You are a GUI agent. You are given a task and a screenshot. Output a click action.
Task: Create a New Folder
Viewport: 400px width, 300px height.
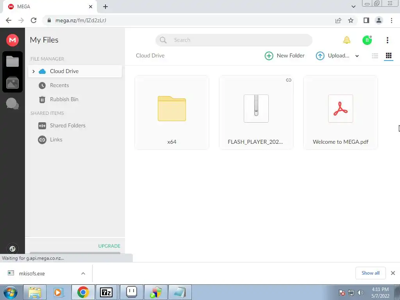(x=285, y=55)
